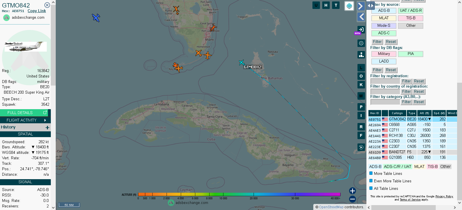
Task: Toggle the TIS-B source filter
Action: tap(411, 18)
